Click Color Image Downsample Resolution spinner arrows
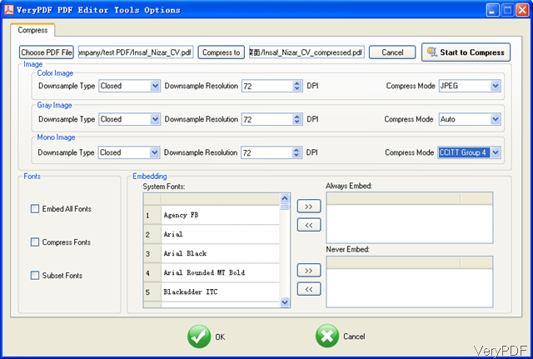This screenshot has height=359, width=533. [297, 86]
